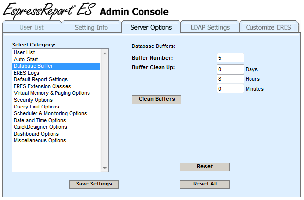Viewport: 304px width, 200px height.
Task: Click the Reset button
Action: [x=205, y=167]
